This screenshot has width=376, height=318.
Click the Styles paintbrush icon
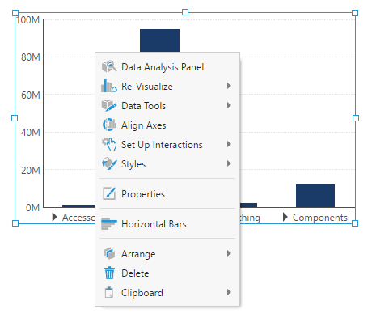109,163
